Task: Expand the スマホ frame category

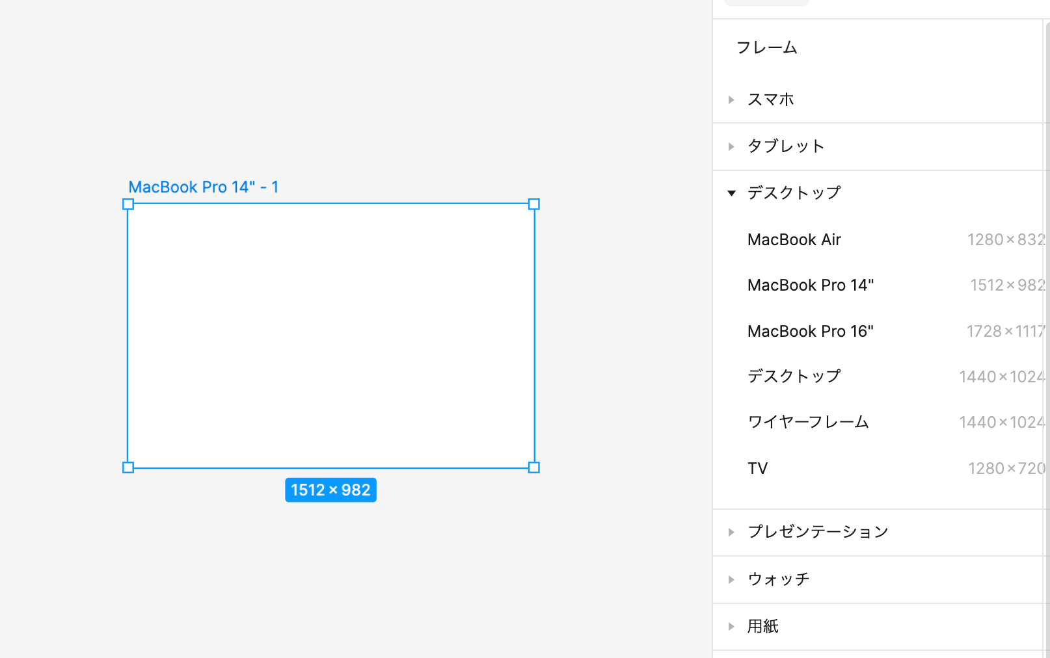Action: click(878, 99)
